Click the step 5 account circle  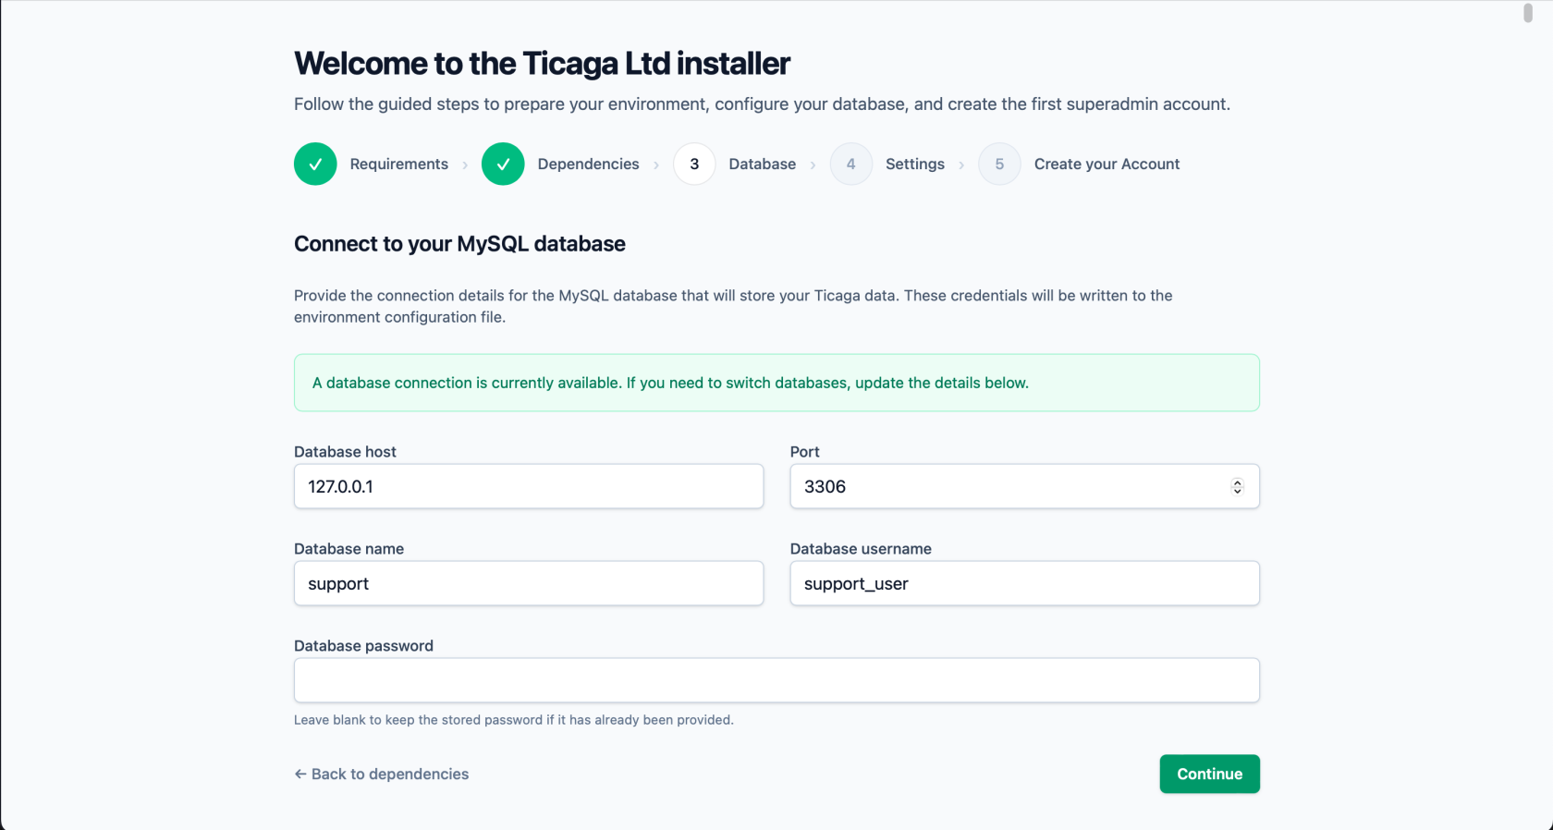(999, 164)
